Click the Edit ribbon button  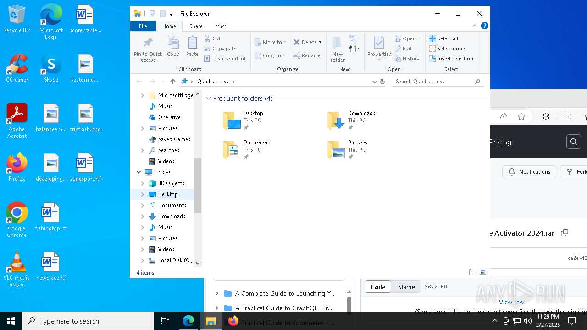point(404,49)
